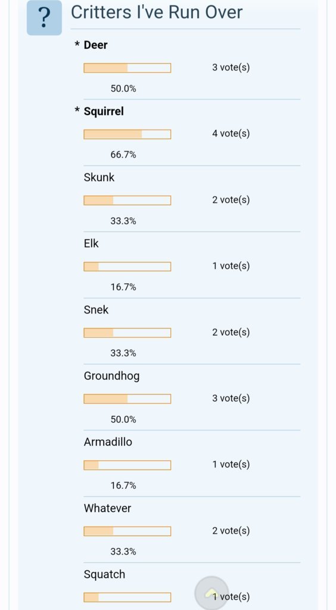This screenshot has height=610, width=336.
Task: Click the Squirrel 66.7% result bar
Action: pos(127,134)
